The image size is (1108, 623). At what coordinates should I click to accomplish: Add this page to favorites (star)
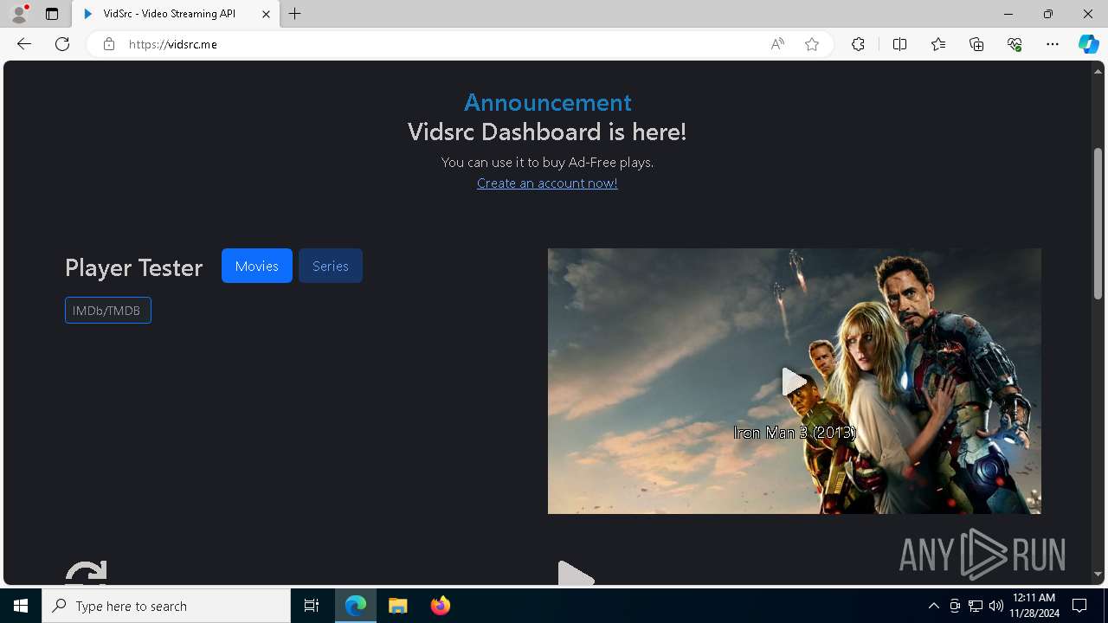[812, 44]
